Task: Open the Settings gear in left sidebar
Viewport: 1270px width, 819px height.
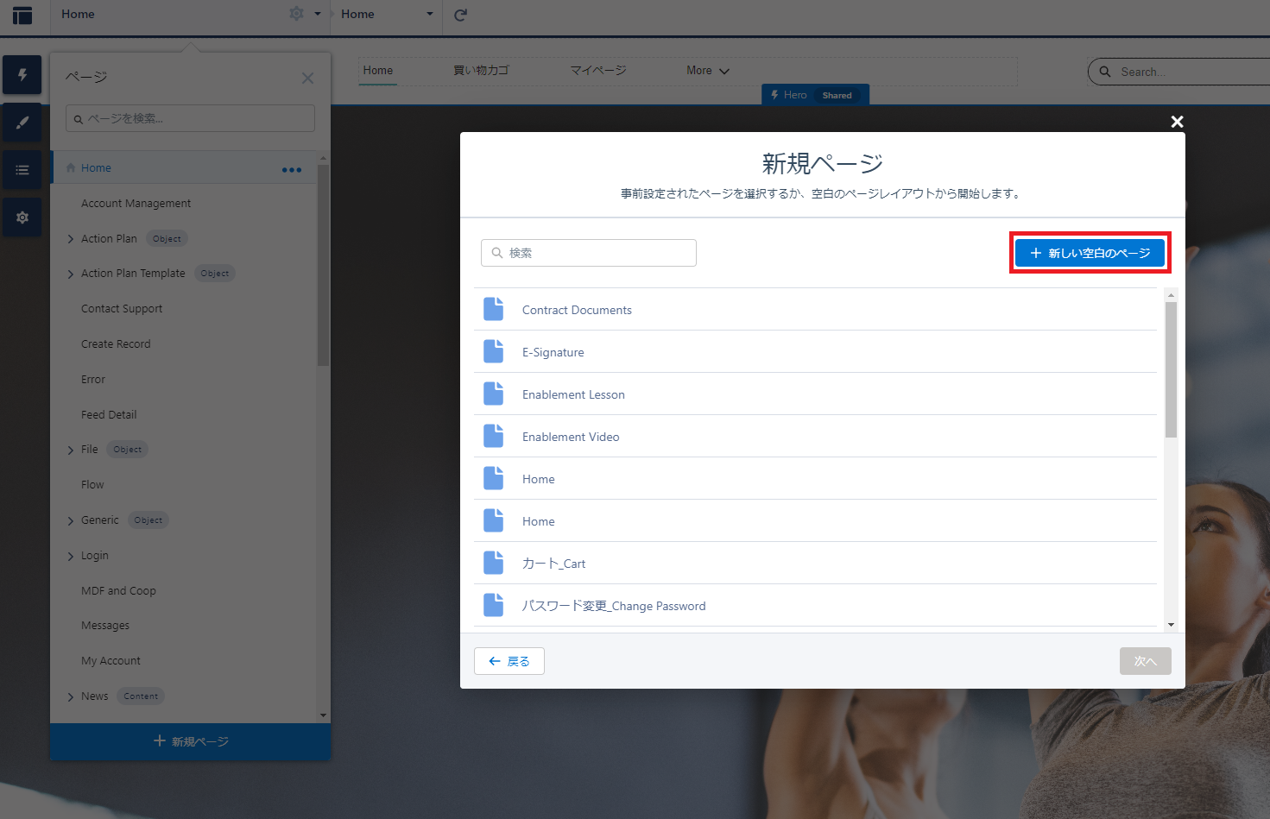Action: [x=22, y=217]
